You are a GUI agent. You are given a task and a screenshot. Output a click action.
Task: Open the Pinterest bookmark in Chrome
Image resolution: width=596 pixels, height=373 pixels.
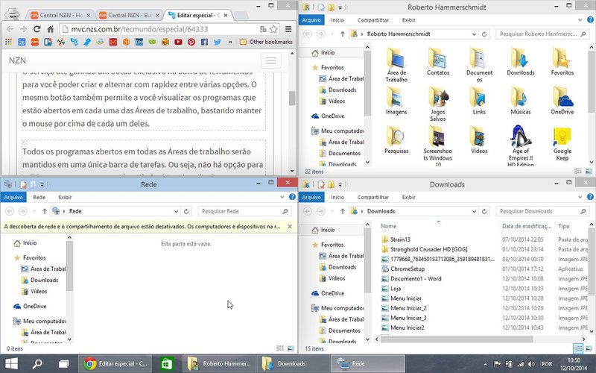tap(191, 42)
